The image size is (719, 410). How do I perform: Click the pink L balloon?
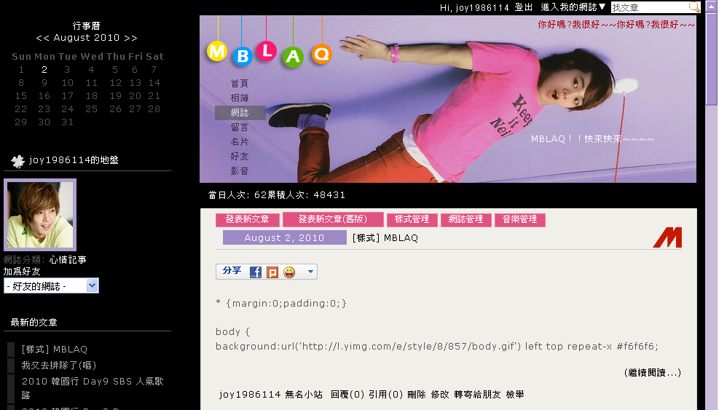tap(266, 51)
